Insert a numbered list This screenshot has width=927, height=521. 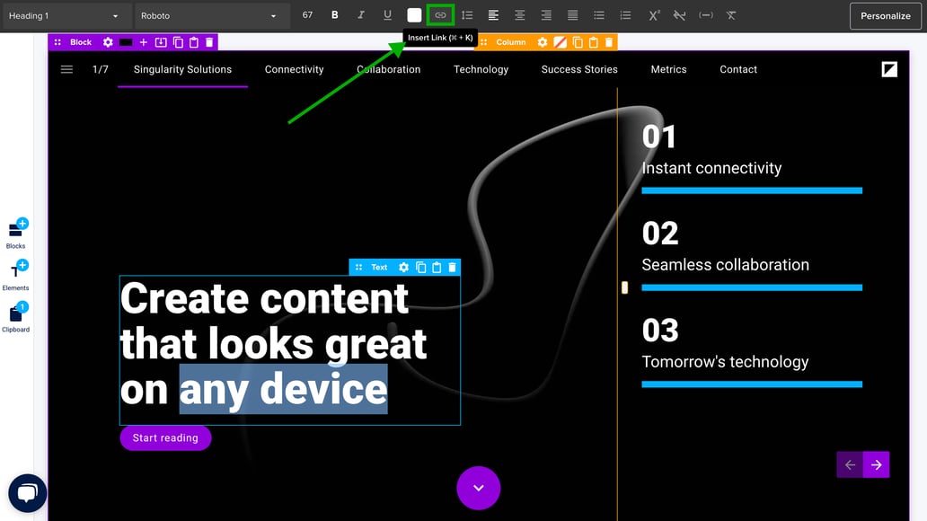click(x=625, y=15)
